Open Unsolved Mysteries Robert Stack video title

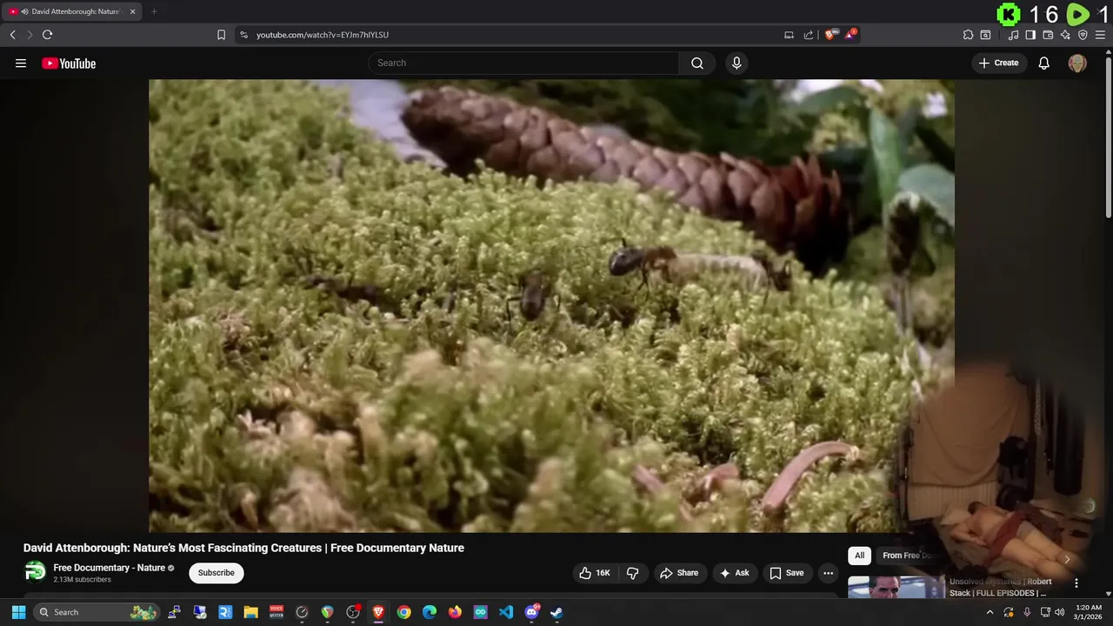coord(1001,587)
